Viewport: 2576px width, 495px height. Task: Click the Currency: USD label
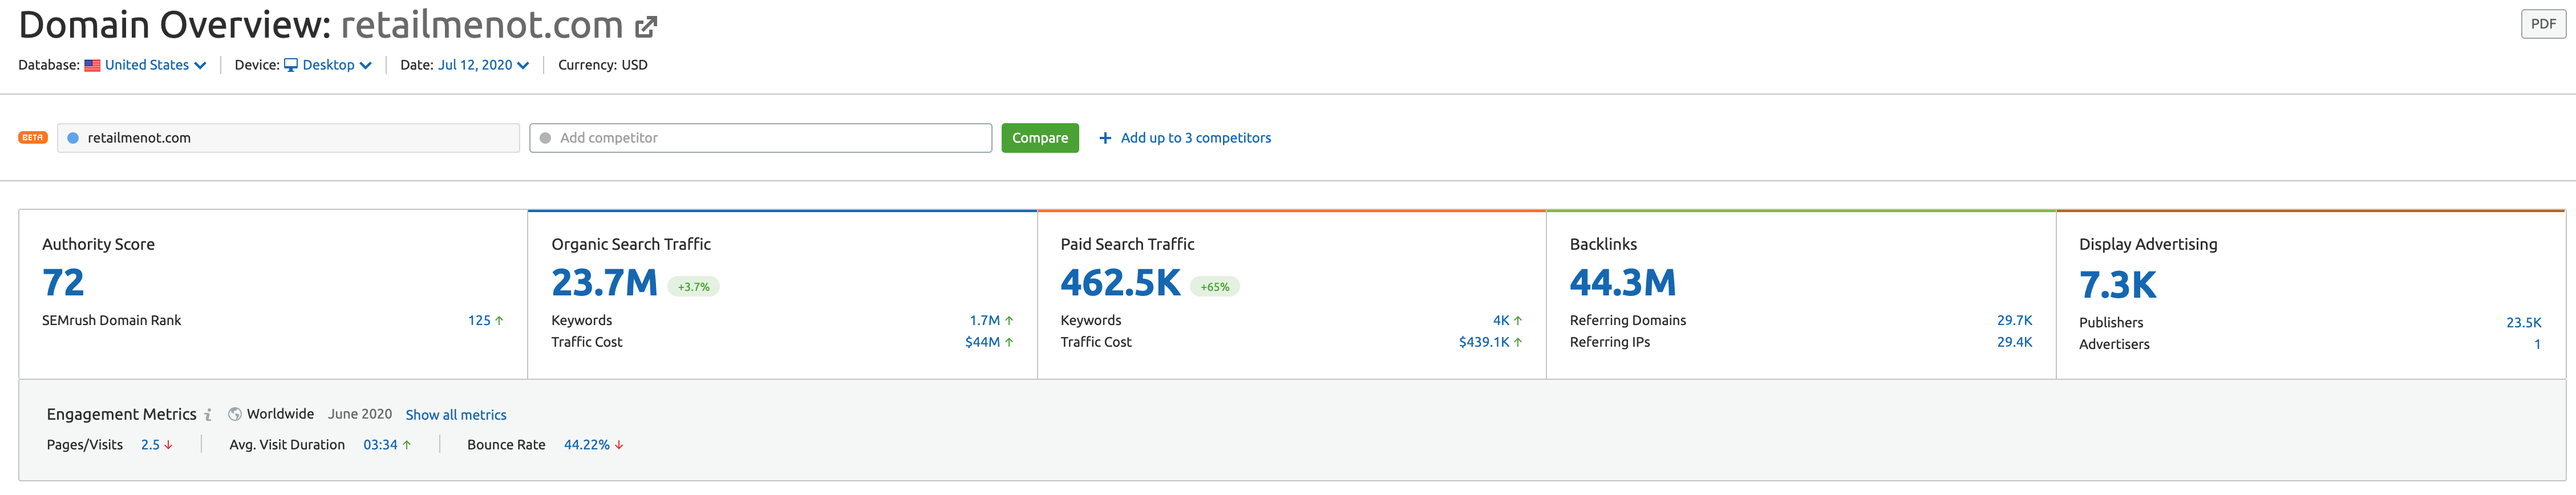coord(602,65)
